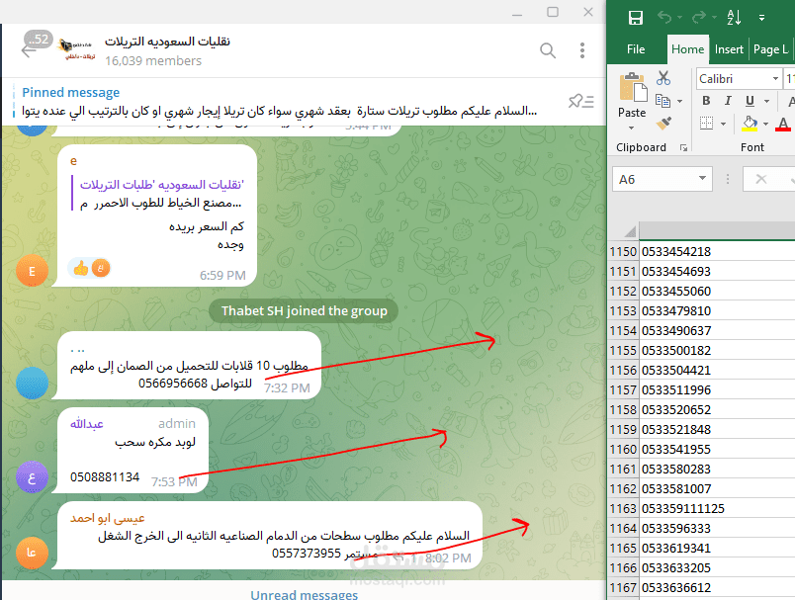This screenshot has width=795, height=600.
Task: Toggle Bold formatting
Action: (x=706, y=101)
